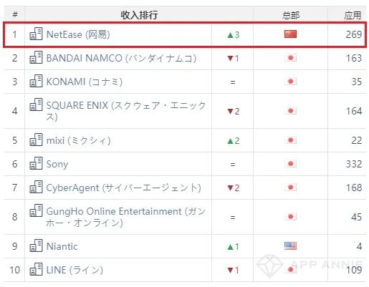
Task: Click the building icon beside mixi
Action: tap(36, 140)
